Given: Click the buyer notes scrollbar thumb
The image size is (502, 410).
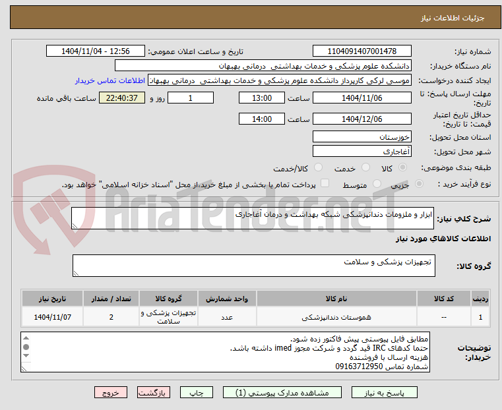Looking at the screenshot, I should 26,347.
